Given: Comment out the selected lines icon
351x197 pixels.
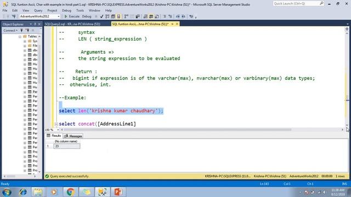Looking at the screenshot, I should click(x=165, y=16).
